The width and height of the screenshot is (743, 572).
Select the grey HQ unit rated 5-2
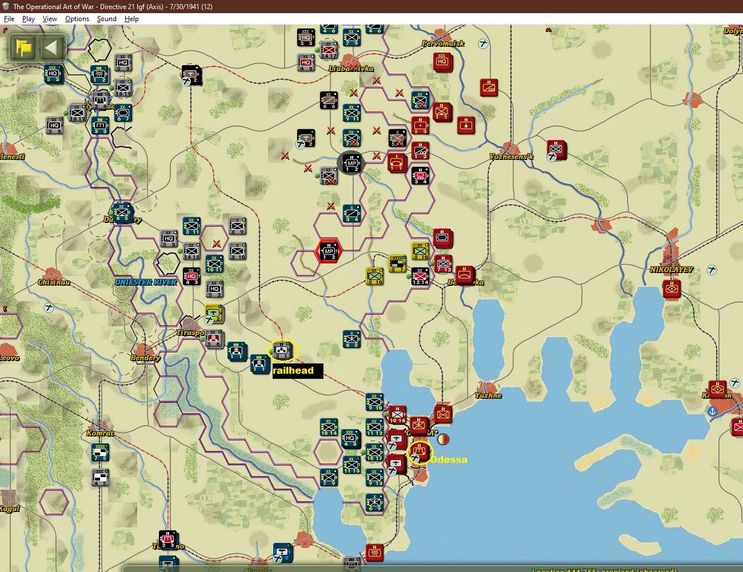(x=214, y=289)
